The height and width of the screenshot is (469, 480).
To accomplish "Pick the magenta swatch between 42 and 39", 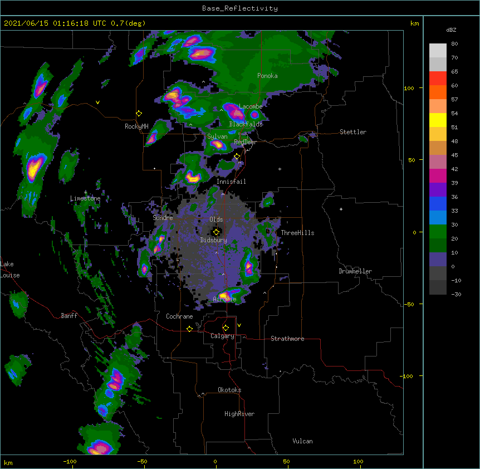I will (x=438, y=175).
